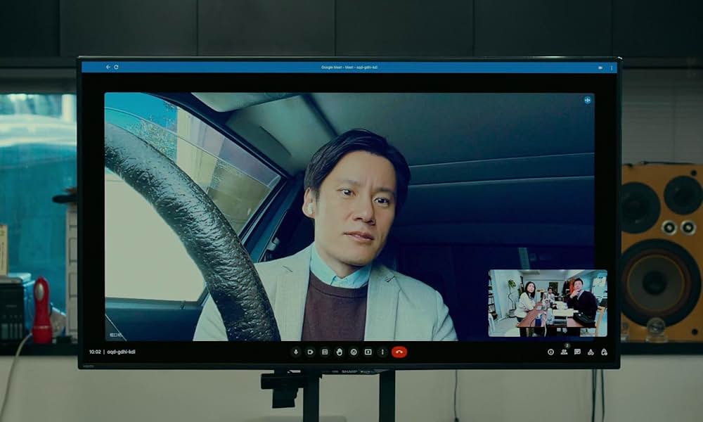Open the window's three-dot menu at top right
The height and width of the screenshot is (422, 703).
click(611, 68)
